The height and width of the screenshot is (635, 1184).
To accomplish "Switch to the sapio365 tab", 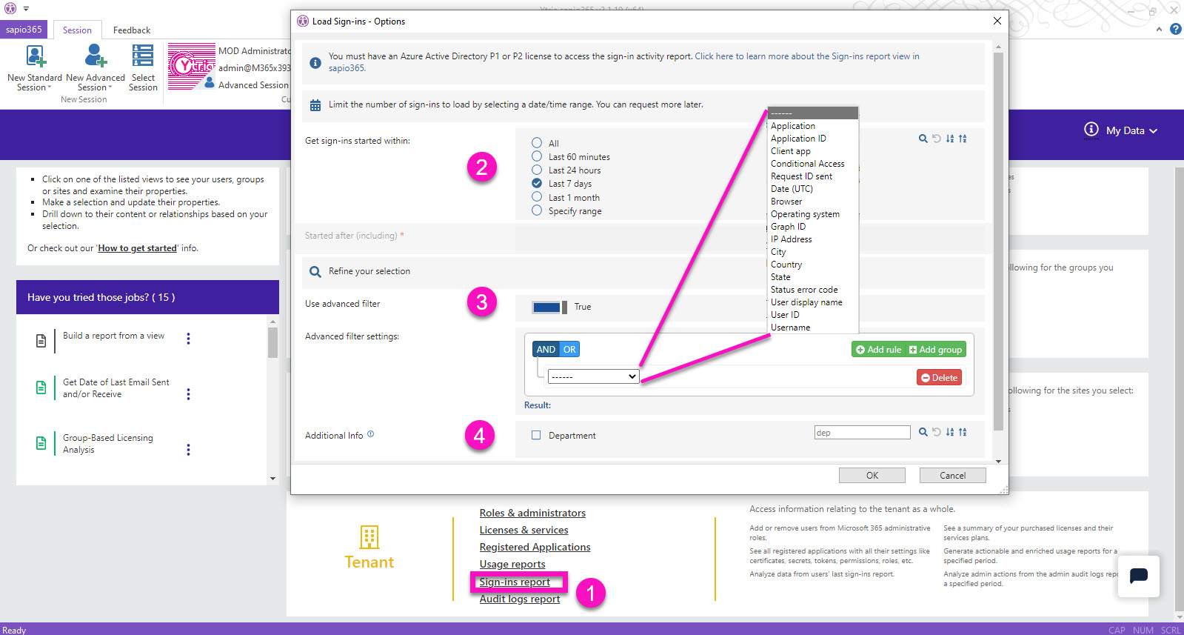I will pos(24,30).
